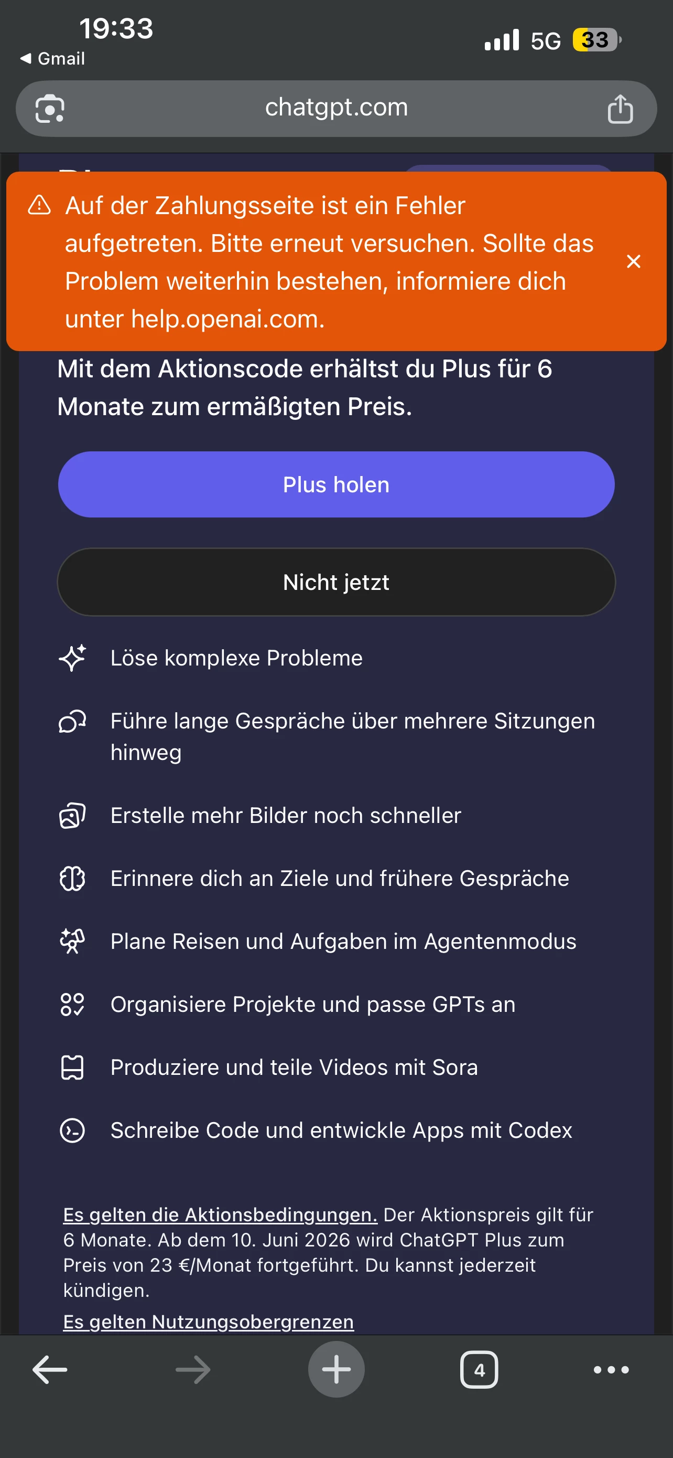The height and width of the screenshot is (1458, 673).
Task: Tap the brain icon beside Erinnere dich an Ziele
Action: 72,879
